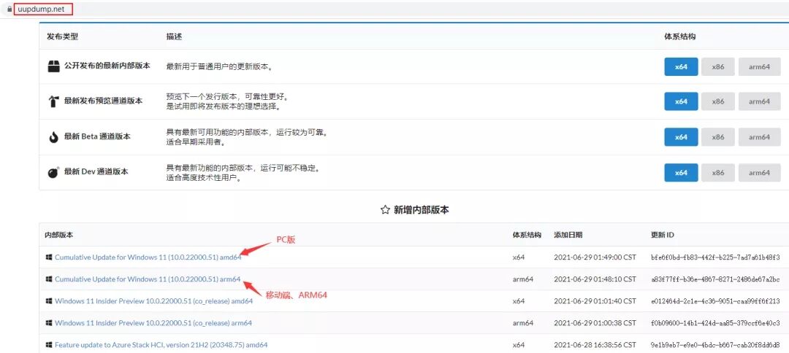Click the bomb icon for 最新 Dev 通道版本
This screenshot has height=353, width=789.
tap(54, 172)
